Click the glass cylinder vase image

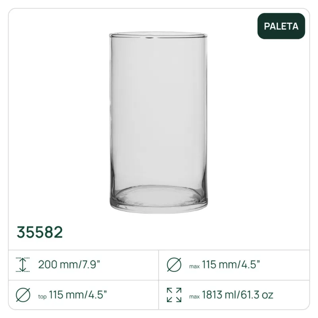(159, 119)
